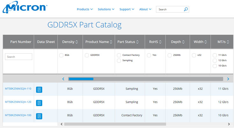Check the 11 Gb/s speed filter
Screen dimensions: 234x128
click(215, 55)
